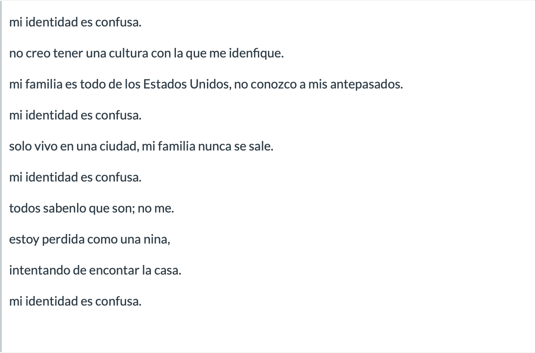
Task: Click the line 'intentando de encontar la casa.'
Action: (95, 270)
